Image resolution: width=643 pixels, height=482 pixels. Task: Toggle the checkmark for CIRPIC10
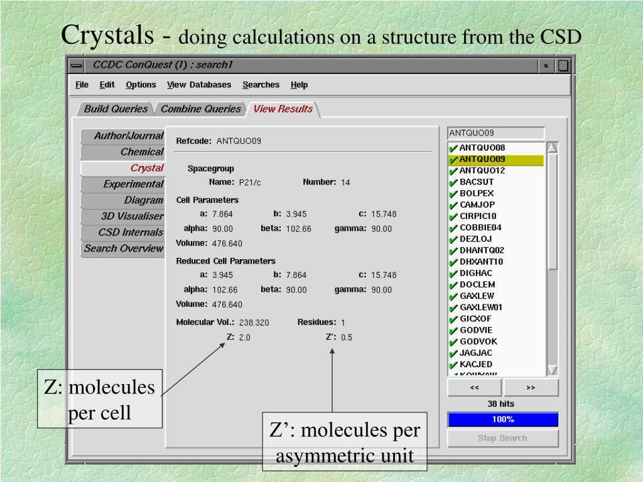click(453, 217)
